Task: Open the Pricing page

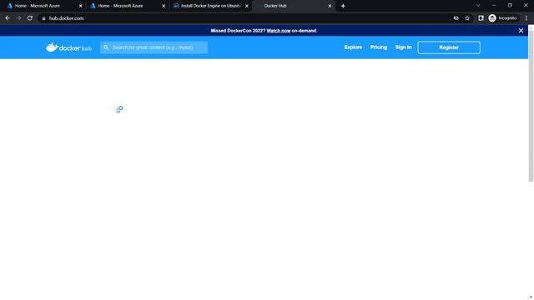Action: pos(378,47)
